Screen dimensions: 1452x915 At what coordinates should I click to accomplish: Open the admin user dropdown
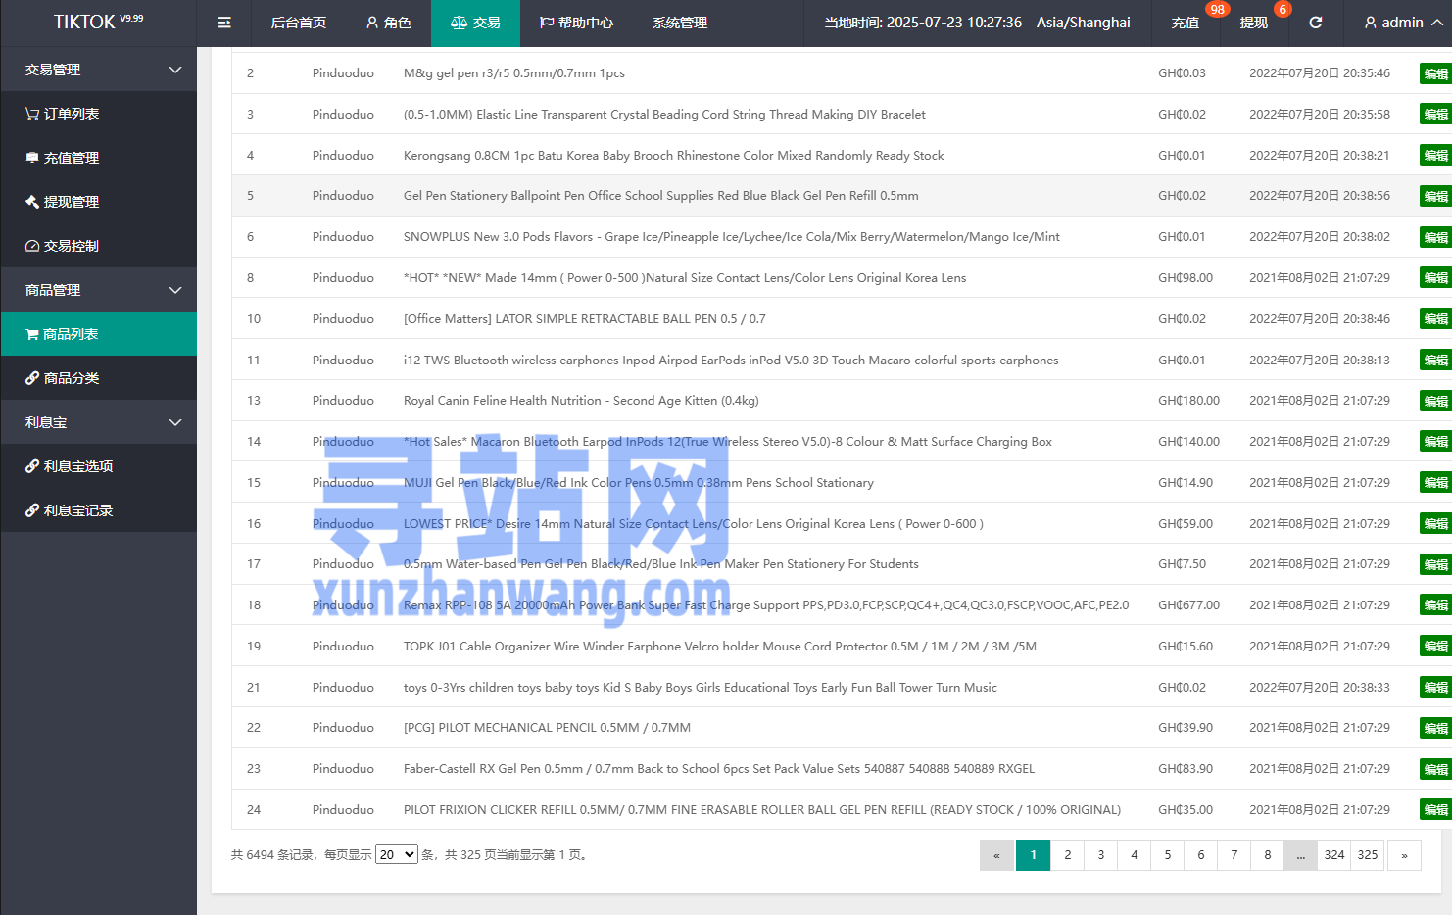(1403, 23)
